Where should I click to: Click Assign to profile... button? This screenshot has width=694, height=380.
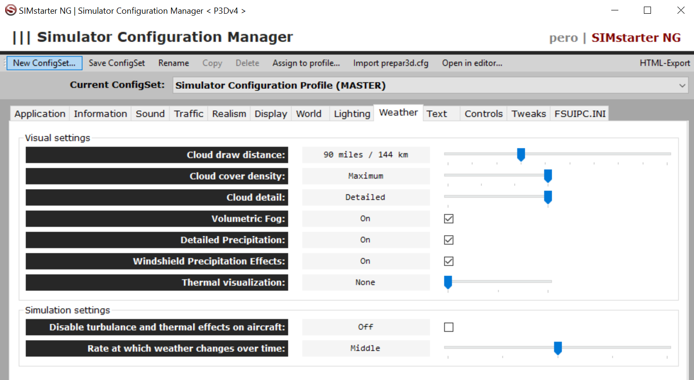306,63
